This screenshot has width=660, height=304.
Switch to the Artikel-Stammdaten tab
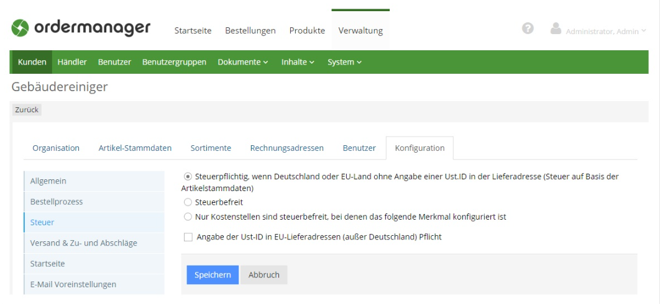coord(135,148)
